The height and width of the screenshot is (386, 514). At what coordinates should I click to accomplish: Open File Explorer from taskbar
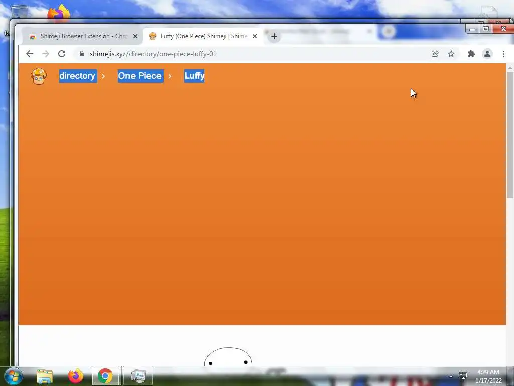tap(45, 376)
